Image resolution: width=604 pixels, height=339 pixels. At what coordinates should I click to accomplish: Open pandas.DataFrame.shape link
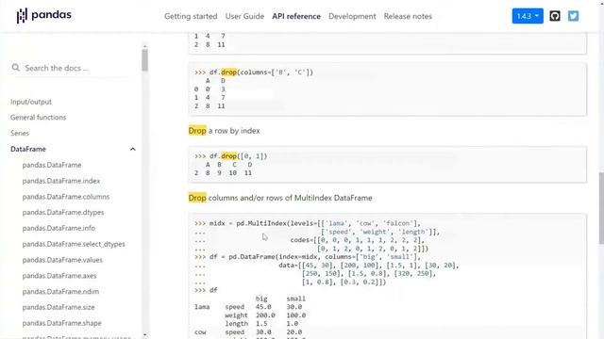pos(61,323)
